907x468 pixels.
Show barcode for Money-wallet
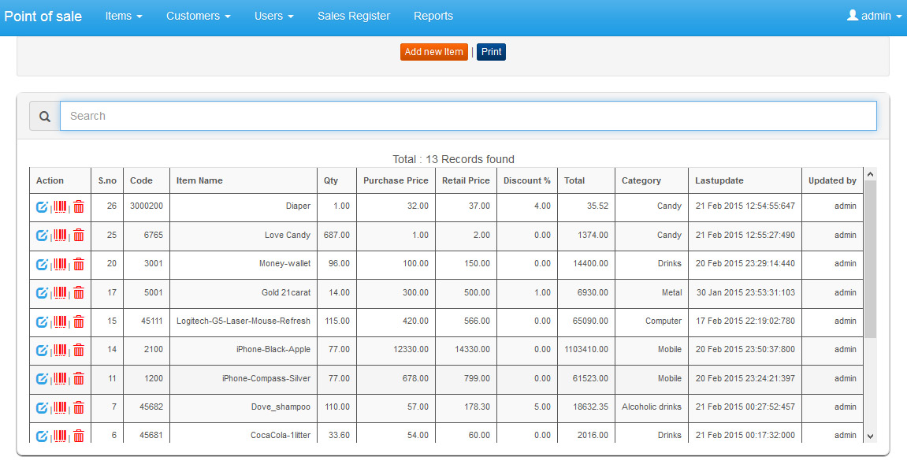click(60, 264)
